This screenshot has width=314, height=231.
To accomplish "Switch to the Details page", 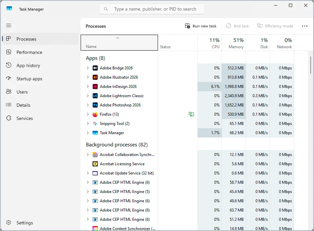I will coord(40,105).
